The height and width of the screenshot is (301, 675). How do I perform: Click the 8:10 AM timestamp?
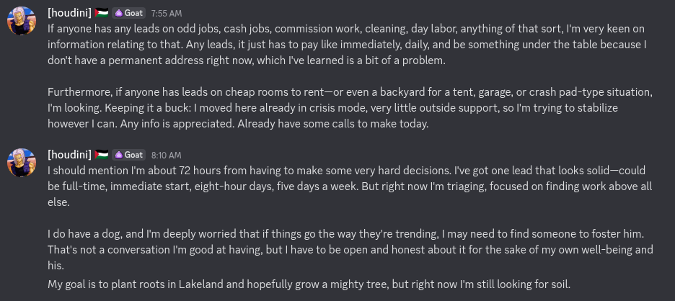pos(166,156)
